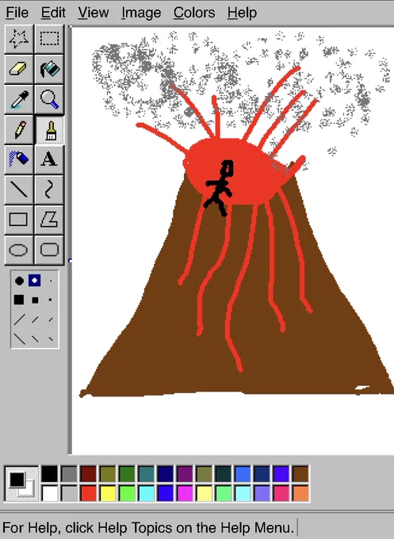Pick the teal color swatch
Screen dimensions: 394x539
(146, 474)
